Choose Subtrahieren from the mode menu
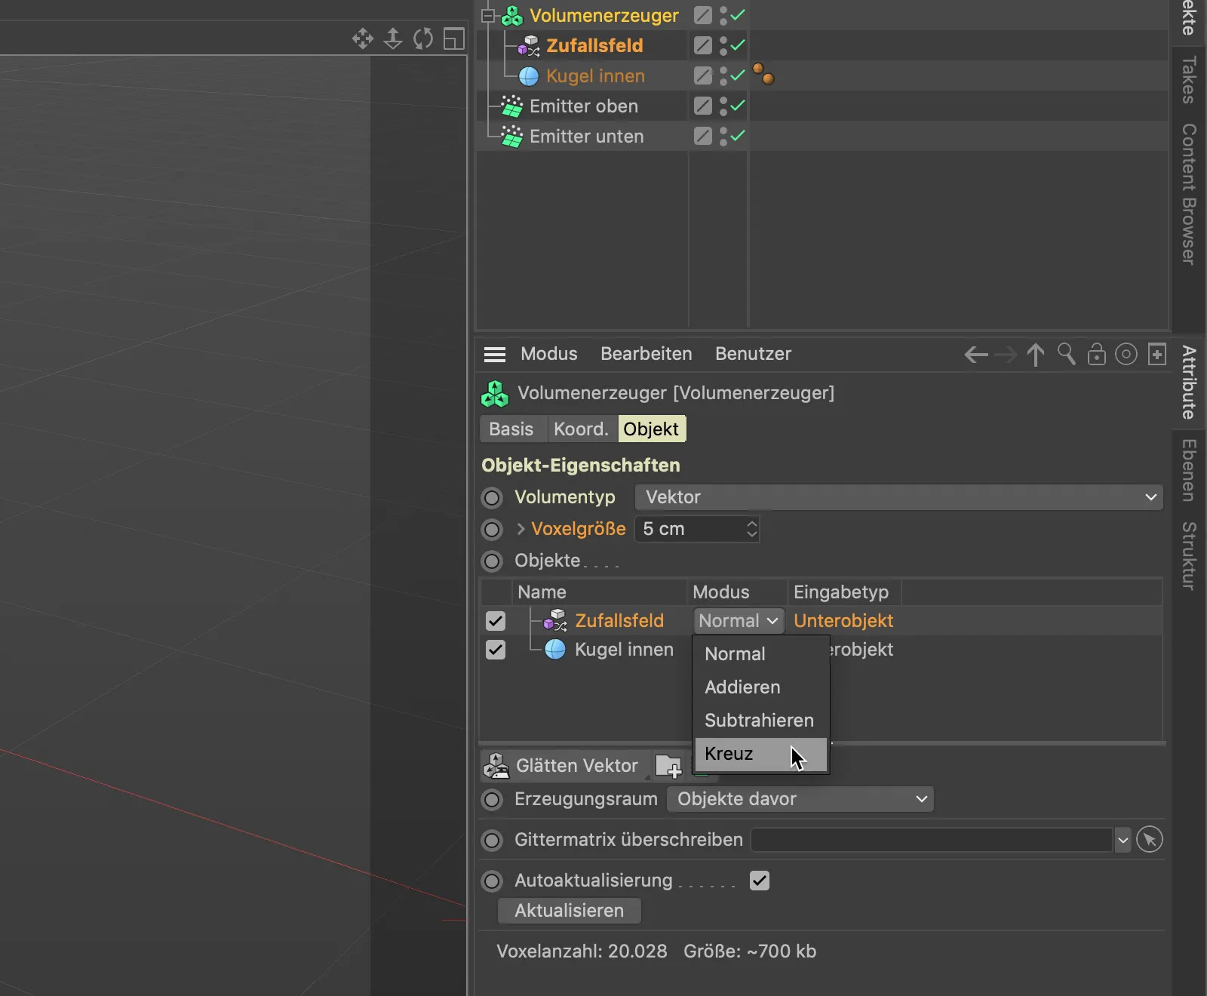The width and height of the screenshot is (1207, 996). (760, 721)
